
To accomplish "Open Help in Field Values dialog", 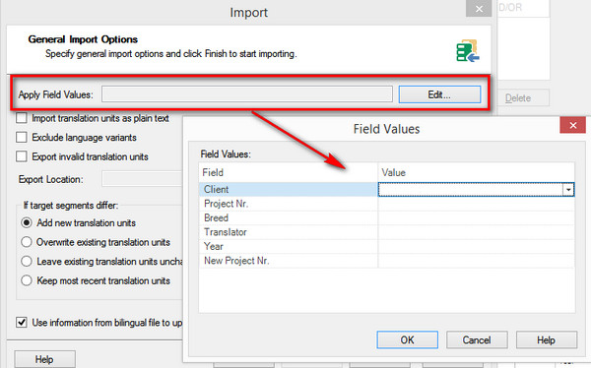I will point(546,340).
